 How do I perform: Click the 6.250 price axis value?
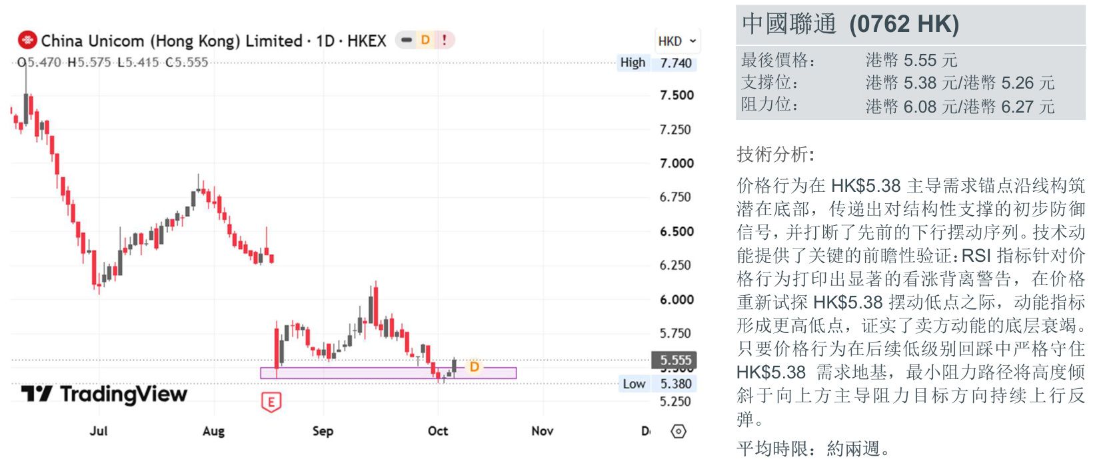[x=675, y=265]
